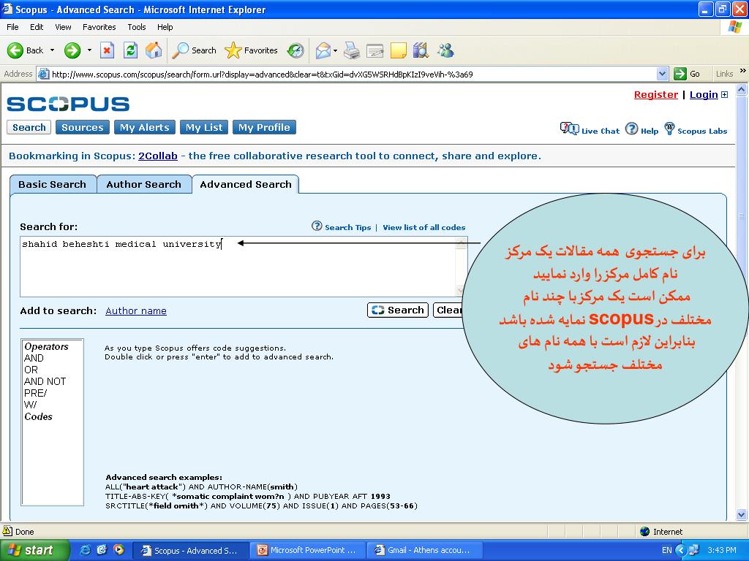Expand the Links toolbar chevron
This screenshot has width=749, height=561.
[743, 71]
